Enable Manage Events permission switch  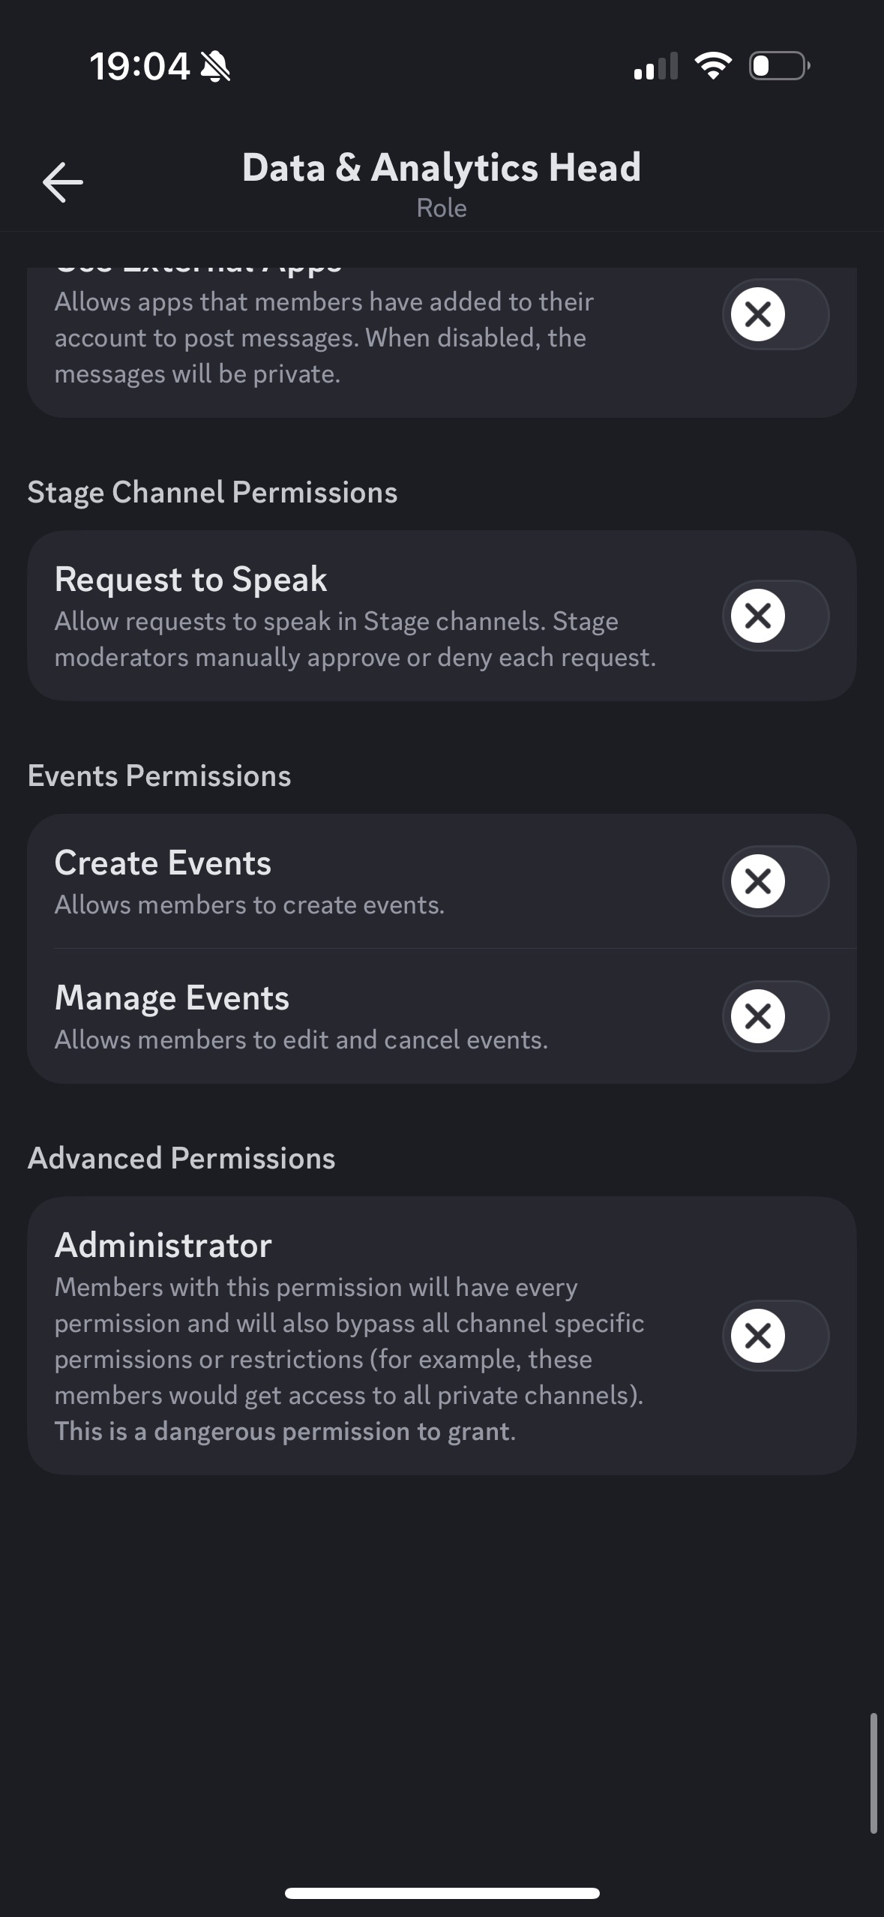(x=775, y=1016)
